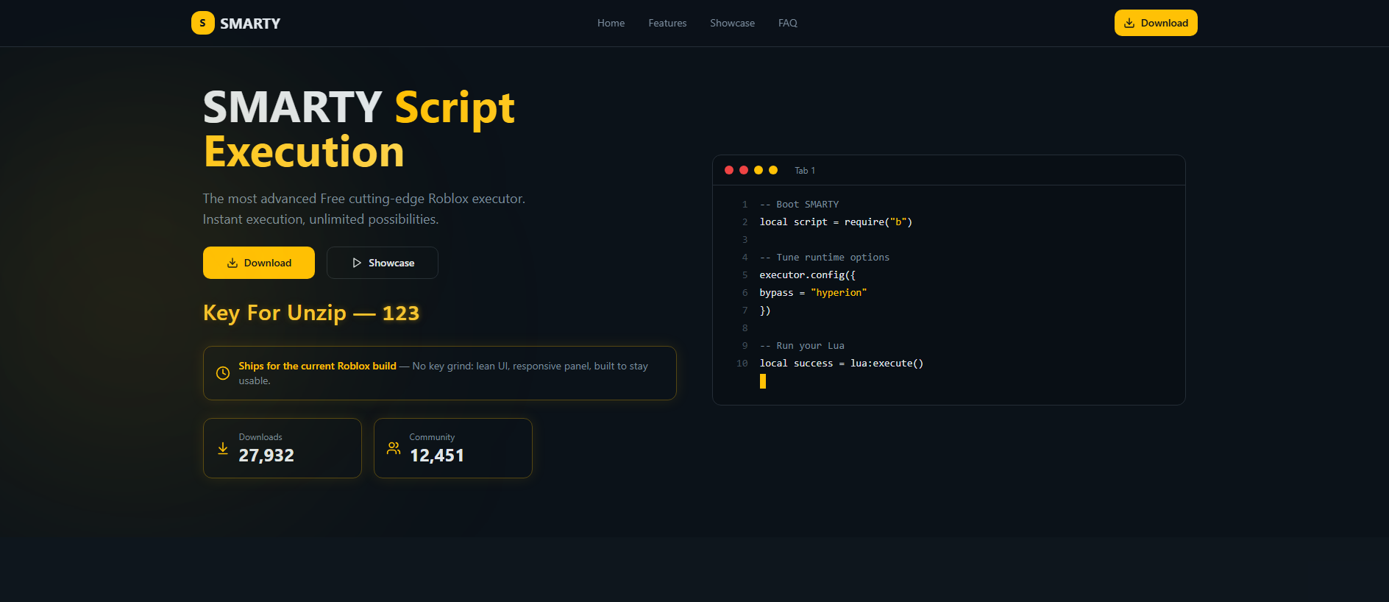
Task: Click the code line bypass = "hyperion"
Action: 813,293
